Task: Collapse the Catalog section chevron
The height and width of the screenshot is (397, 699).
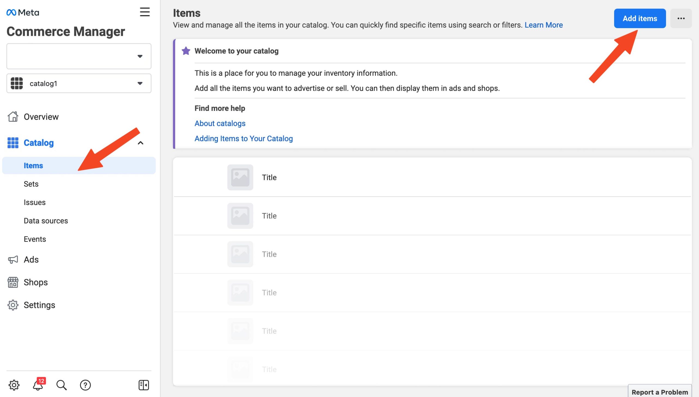Action: pyautogui.click(x=141, y=143)
